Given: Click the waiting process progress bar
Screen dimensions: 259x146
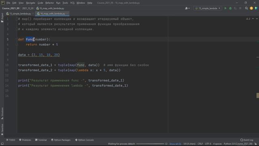Looking at the screenshot, I should pos(150,144).
